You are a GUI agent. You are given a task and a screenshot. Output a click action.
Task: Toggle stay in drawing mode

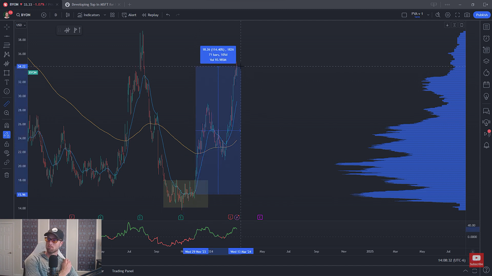[x=6, y=135]
